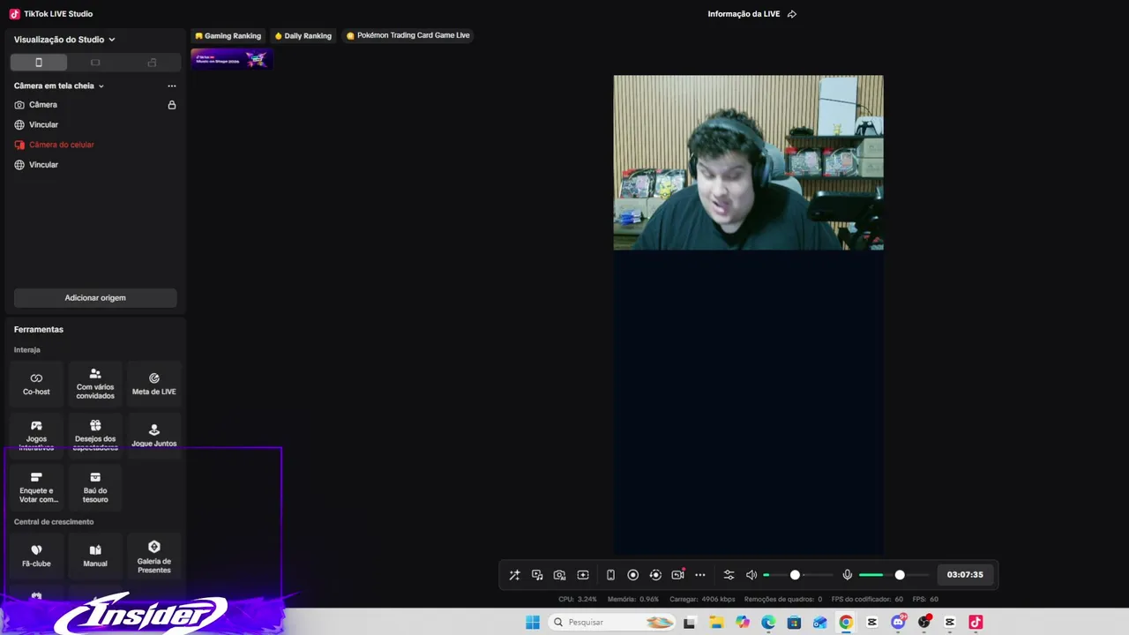Click the record button in toolbar
Screen dimensions: 1129x635
point(632,575)
